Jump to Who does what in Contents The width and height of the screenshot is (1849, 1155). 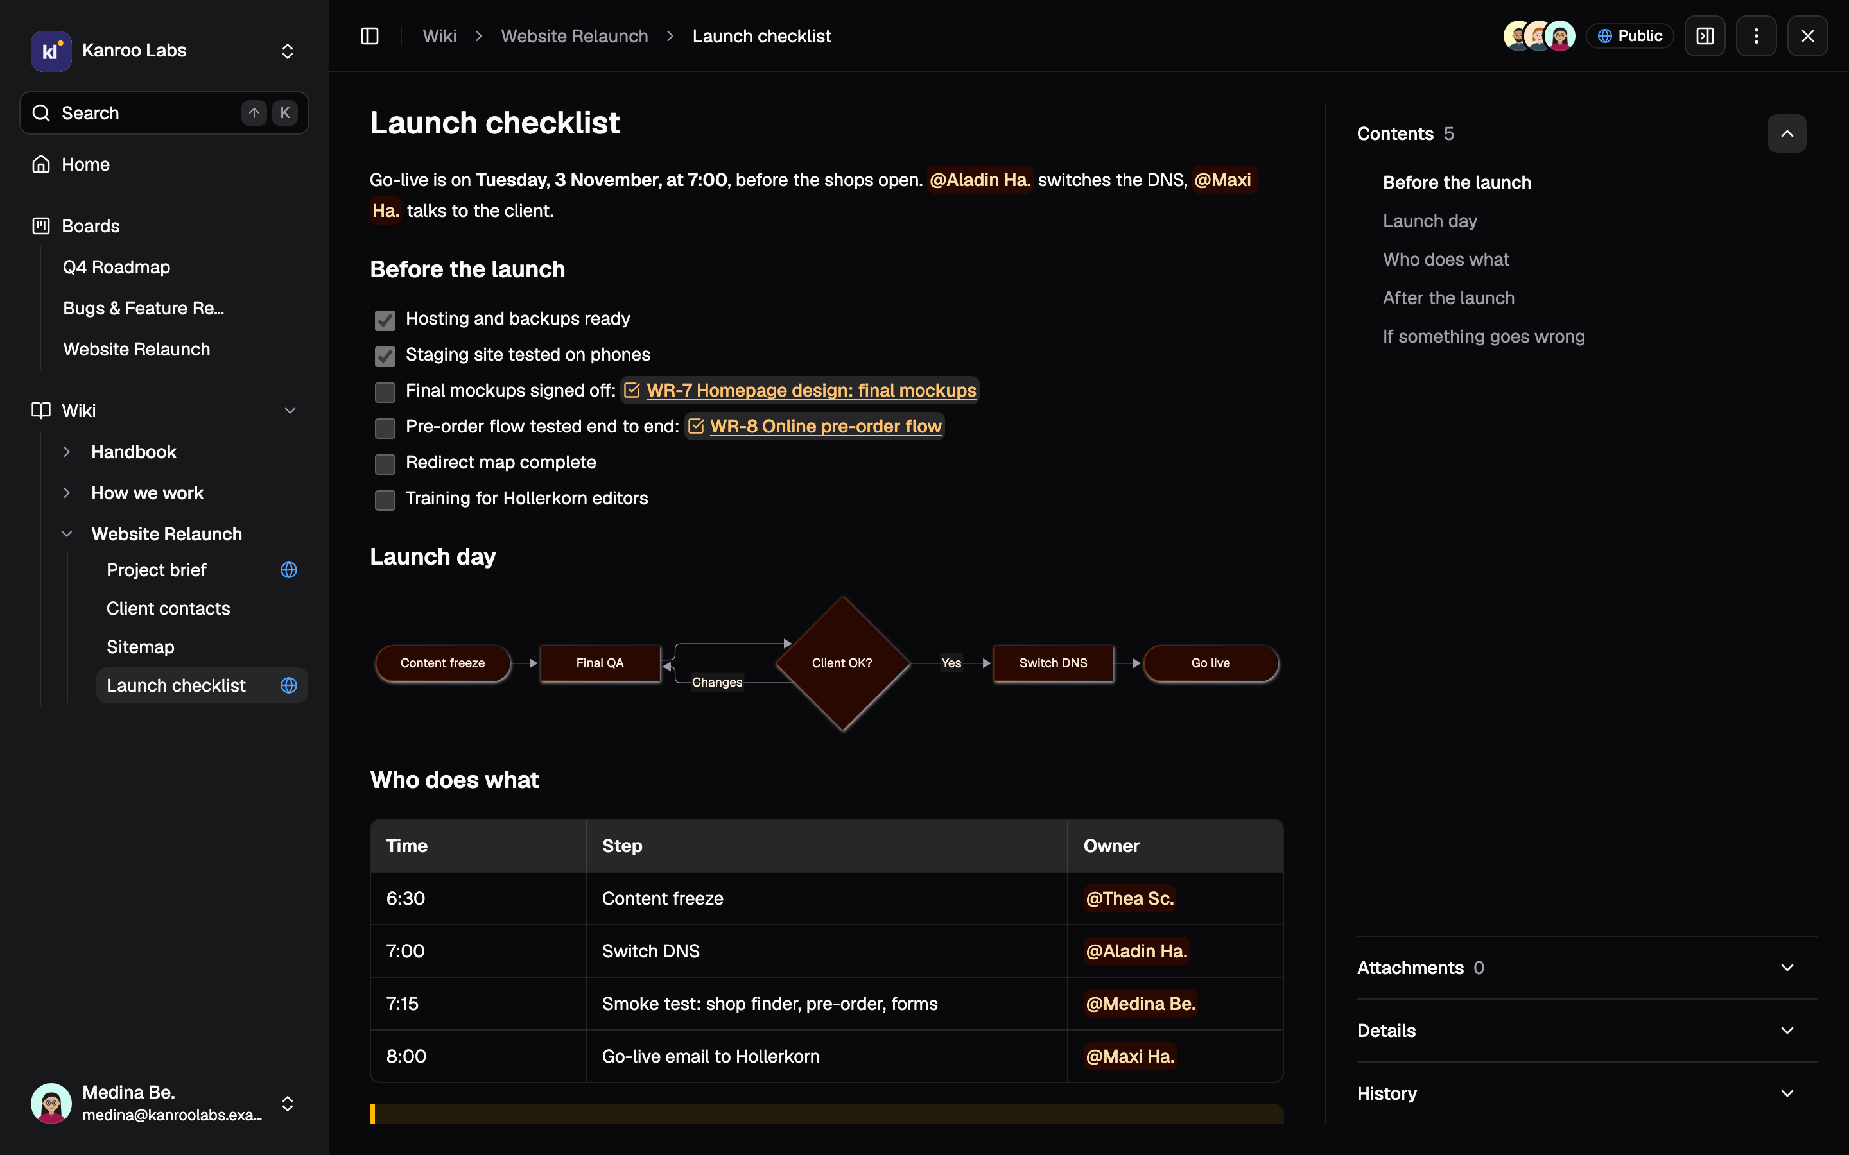click(1446, 259)
